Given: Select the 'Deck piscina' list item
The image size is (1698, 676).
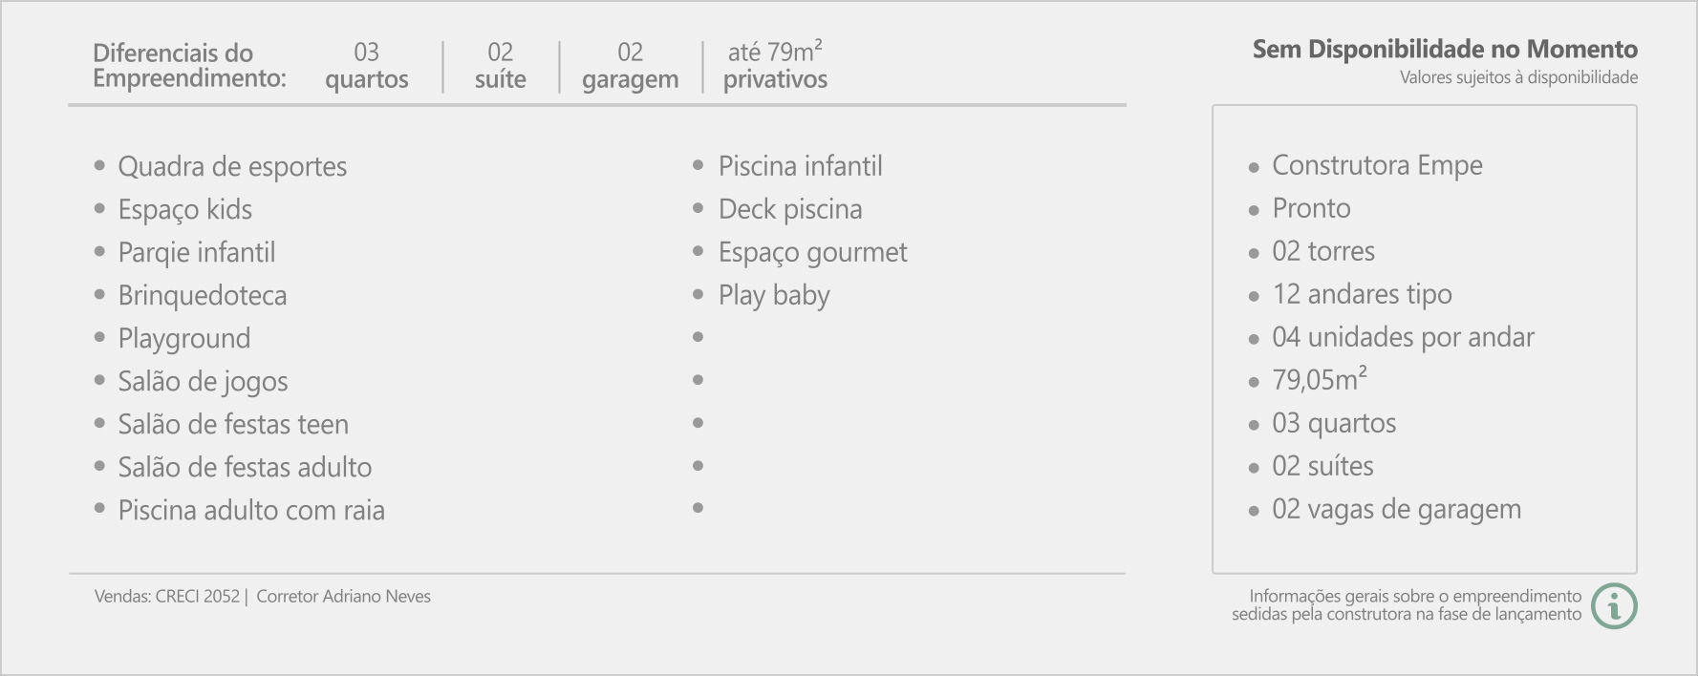Looking at the screenshot, I should [x=790, y=210].
